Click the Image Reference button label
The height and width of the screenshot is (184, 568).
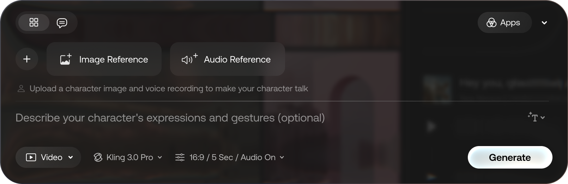(x=114, y=59)
